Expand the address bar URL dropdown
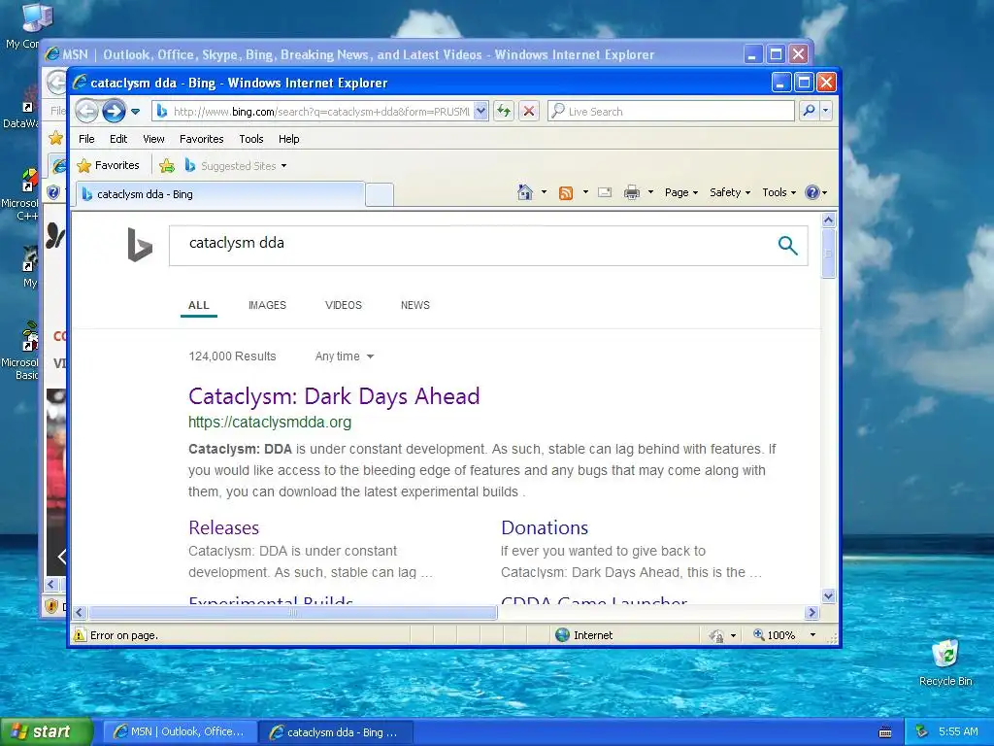Viewport: 994px width, 746px height. click(x=480, y=111)
